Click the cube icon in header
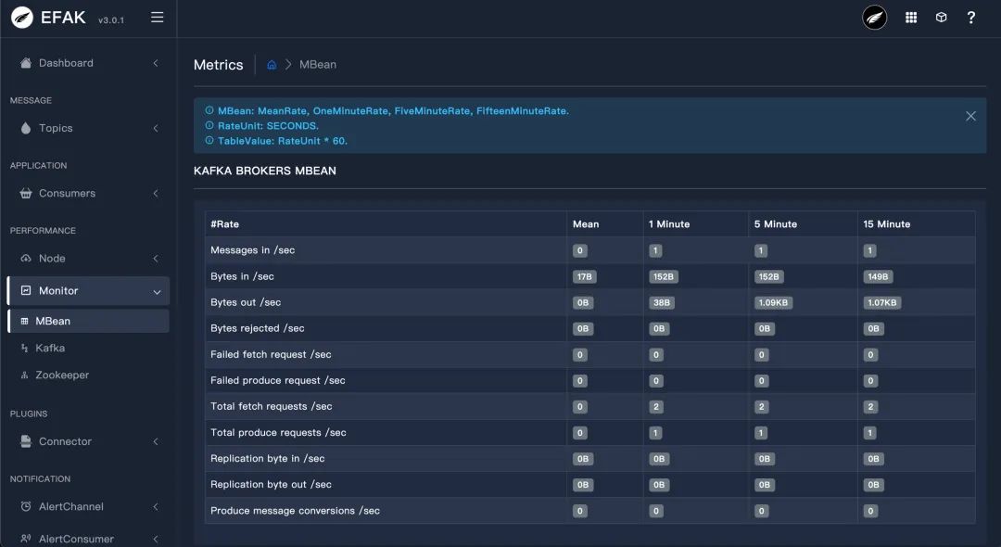1001x547 pixels. pyautogui.click(x=941, y=18)
